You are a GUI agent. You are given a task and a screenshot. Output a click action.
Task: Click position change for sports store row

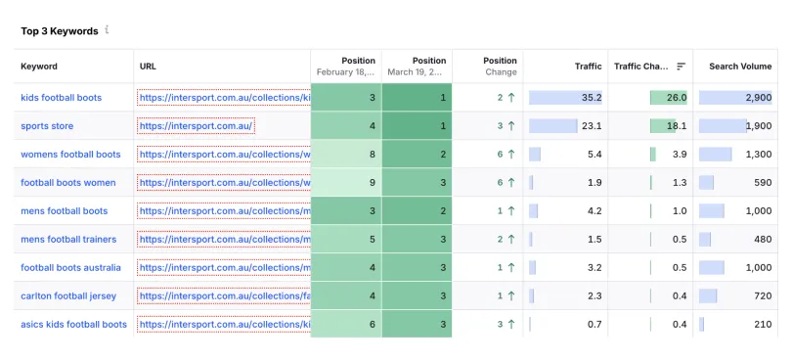506,126
